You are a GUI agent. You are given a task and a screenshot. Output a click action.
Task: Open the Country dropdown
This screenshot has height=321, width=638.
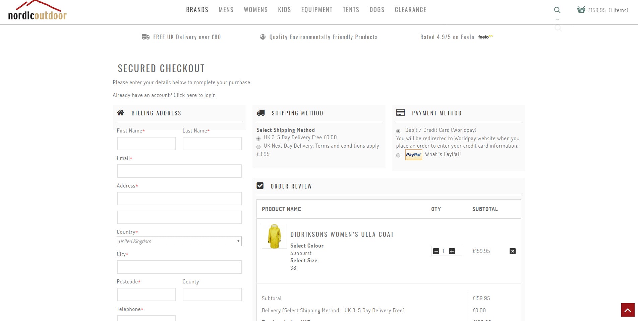179,241
